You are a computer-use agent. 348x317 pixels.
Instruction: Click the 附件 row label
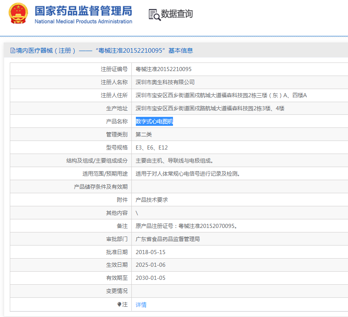(x=122, y=200)
